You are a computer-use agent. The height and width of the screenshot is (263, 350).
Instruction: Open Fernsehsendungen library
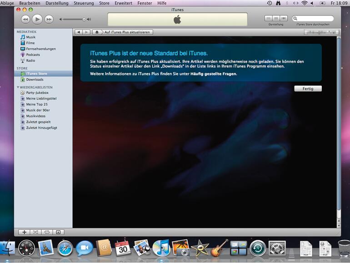[x=41, y=49]
